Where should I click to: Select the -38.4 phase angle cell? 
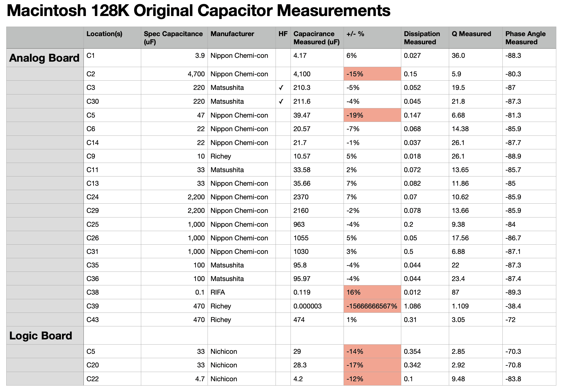click(x=529, y=306)
